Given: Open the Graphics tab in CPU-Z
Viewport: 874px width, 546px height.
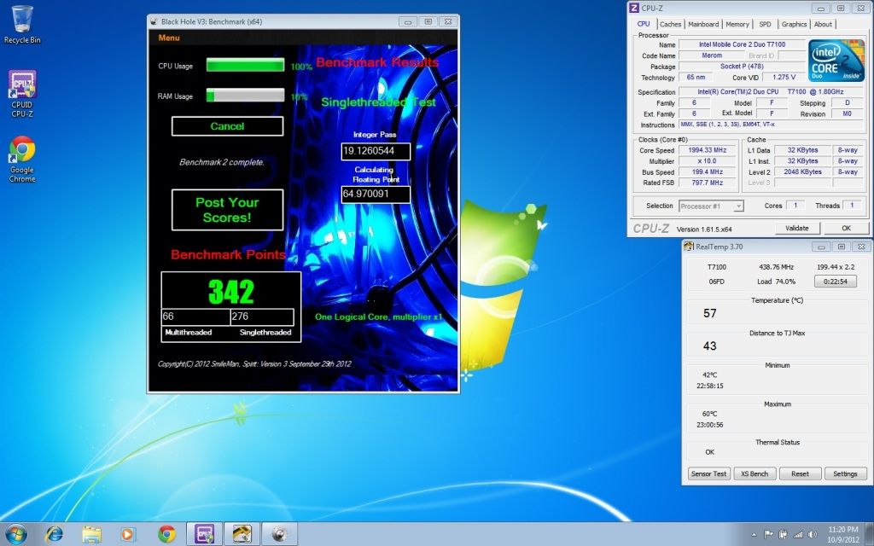Looking at the screenshot, I should (x=794, y=24).
